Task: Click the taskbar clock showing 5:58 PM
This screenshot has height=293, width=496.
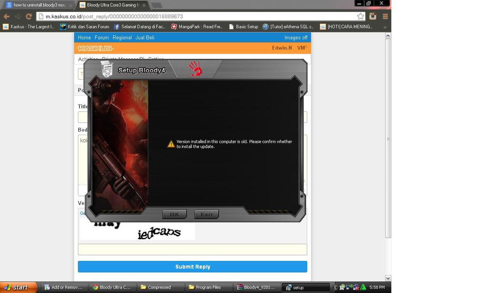Action: (377, 287)
